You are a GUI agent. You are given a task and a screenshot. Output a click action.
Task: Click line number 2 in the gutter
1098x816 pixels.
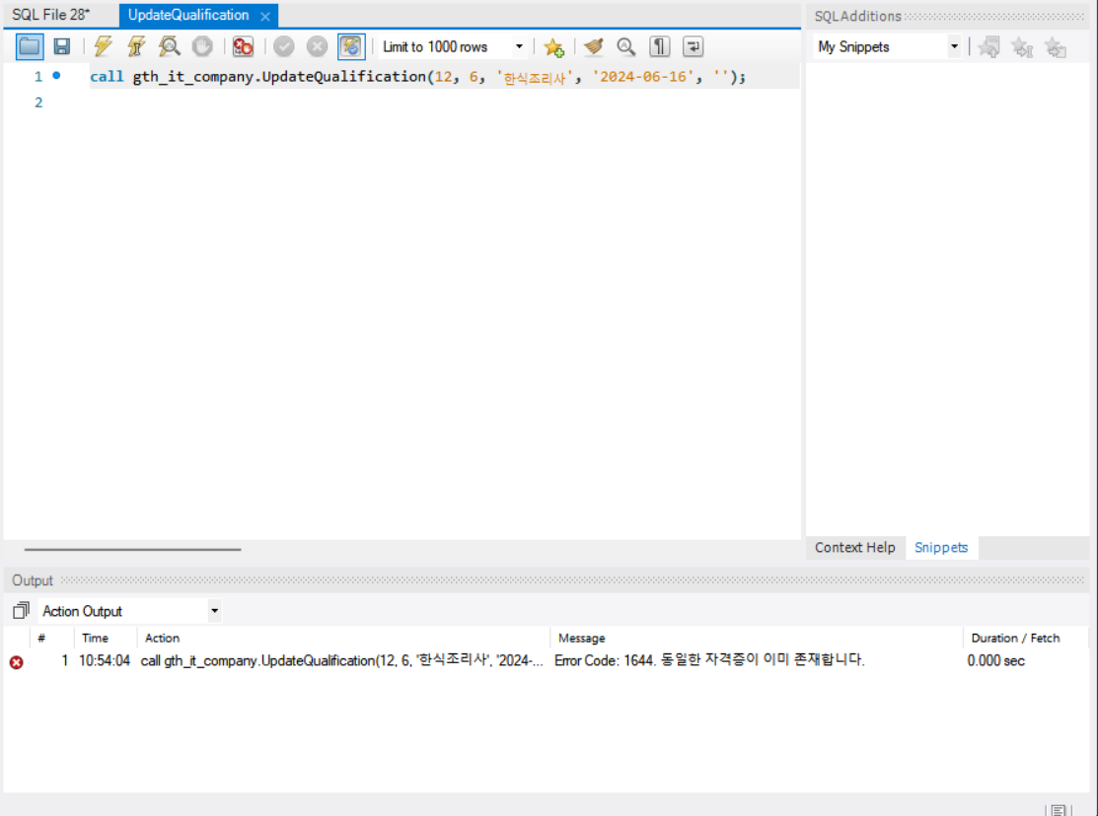[x=38, y=102]
